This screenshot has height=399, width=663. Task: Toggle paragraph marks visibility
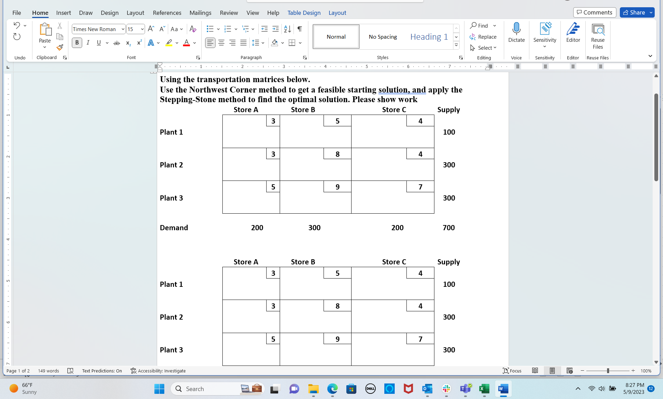(x=299, y=29)
